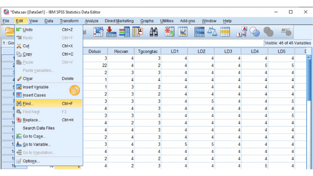
Task: Click the ABC Spell Check toolbar icon
Action: pyautogui.click(x=286, y=32)
